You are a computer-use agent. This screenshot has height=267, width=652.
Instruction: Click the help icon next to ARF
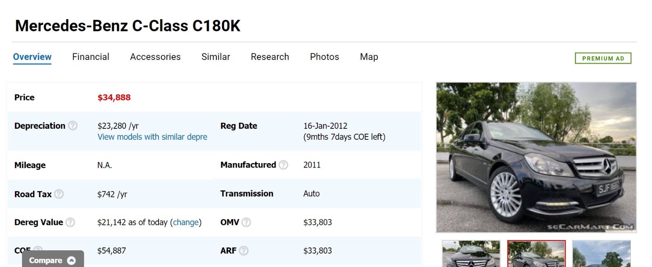coord(244,251)
